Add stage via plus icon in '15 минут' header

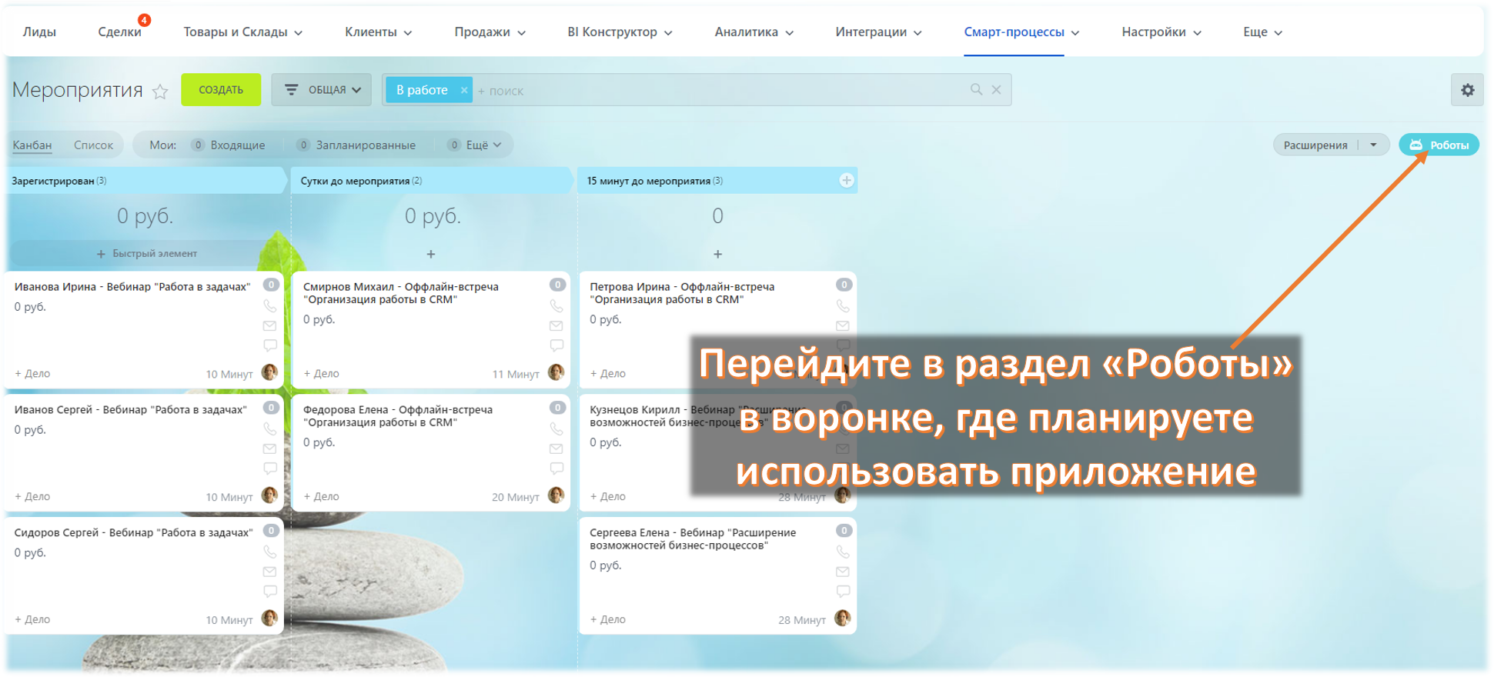[x=847, y=181]
